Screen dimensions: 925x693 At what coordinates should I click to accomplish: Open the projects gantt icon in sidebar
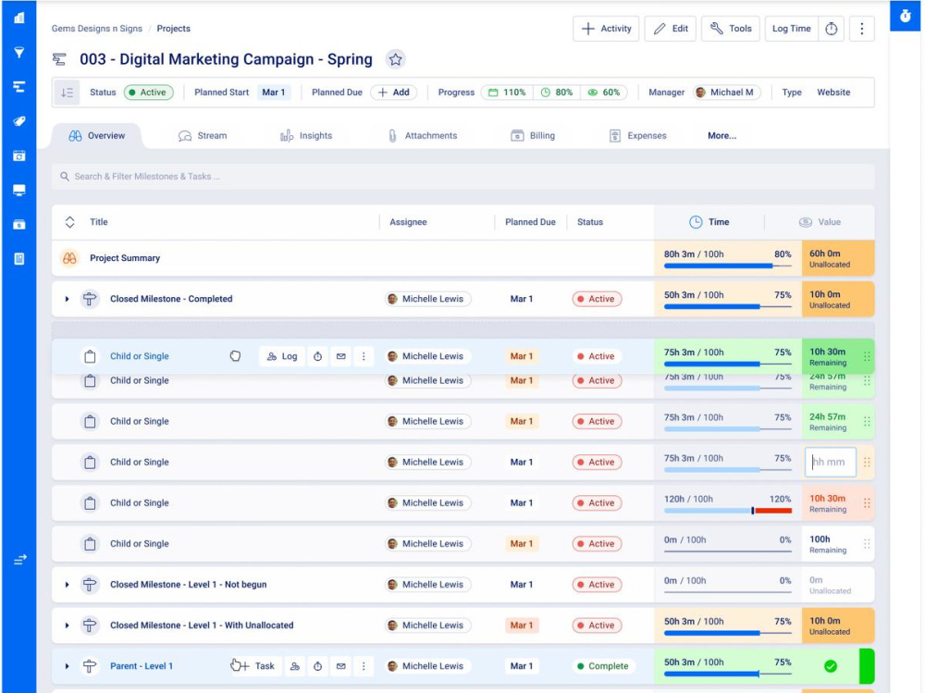point(18,87)
